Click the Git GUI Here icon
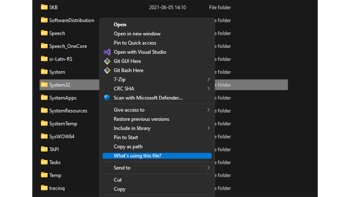This screenshot has width=350, height=197. point(107,61)
